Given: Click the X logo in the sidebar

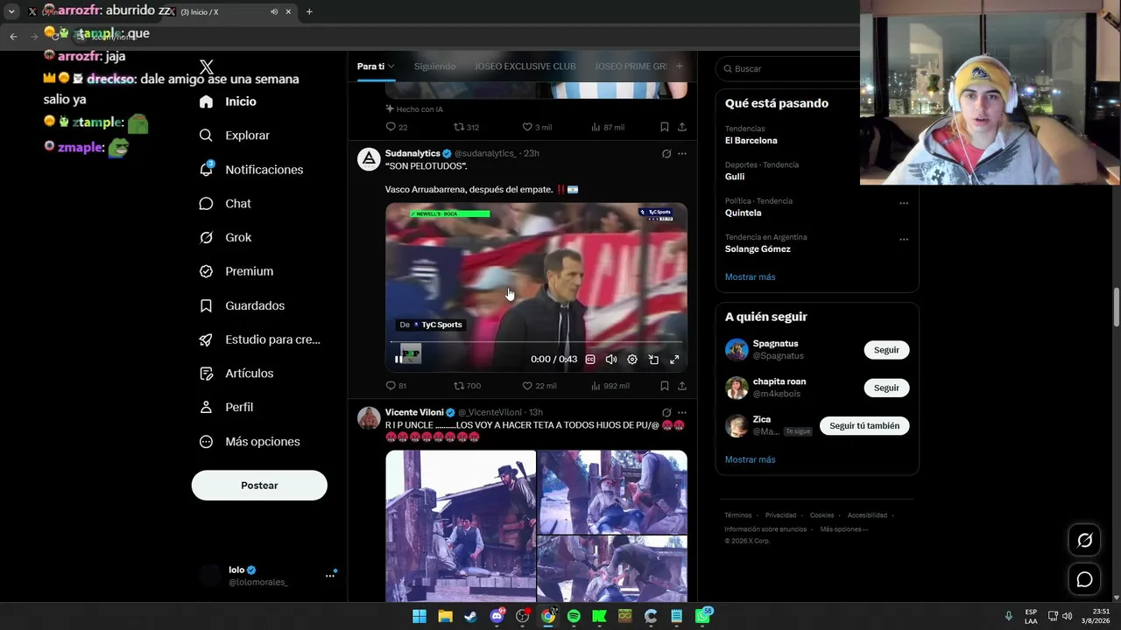Looking at the screenshot, I should coord(207,67).
